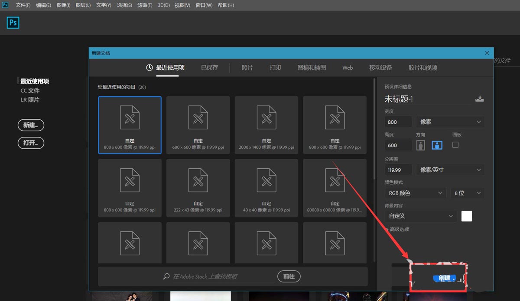Viewport: 520px width, 301px height.
Task: Select the 2000 x 1400 像素 preset
Action: pos(266,125)
